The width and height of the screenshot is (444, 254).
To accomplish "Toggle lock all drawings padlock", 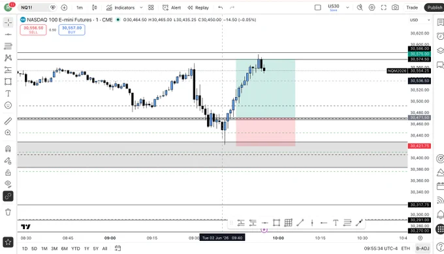I will pos(8,172).
